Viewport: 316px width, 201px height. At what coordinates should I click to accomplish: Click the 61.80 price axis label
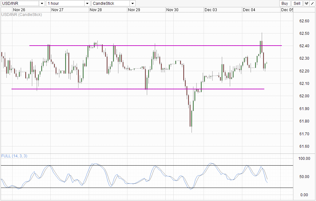click(x=304, y=121)
